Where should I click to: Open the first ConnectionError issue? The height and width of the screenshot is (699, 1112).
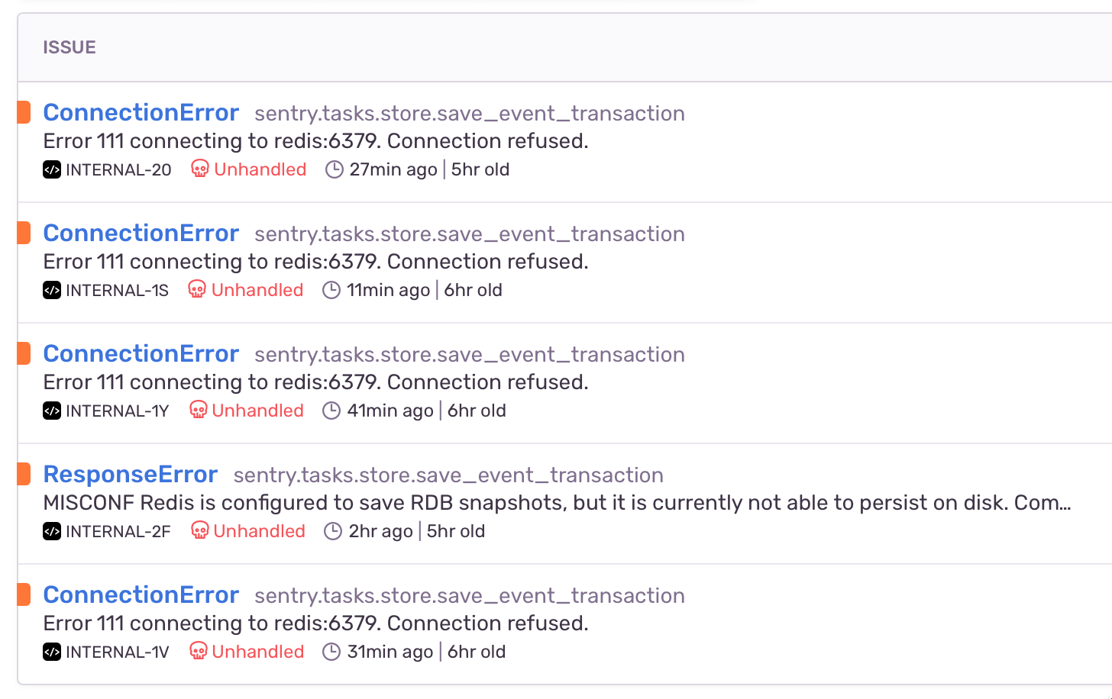tap(141, 112)
